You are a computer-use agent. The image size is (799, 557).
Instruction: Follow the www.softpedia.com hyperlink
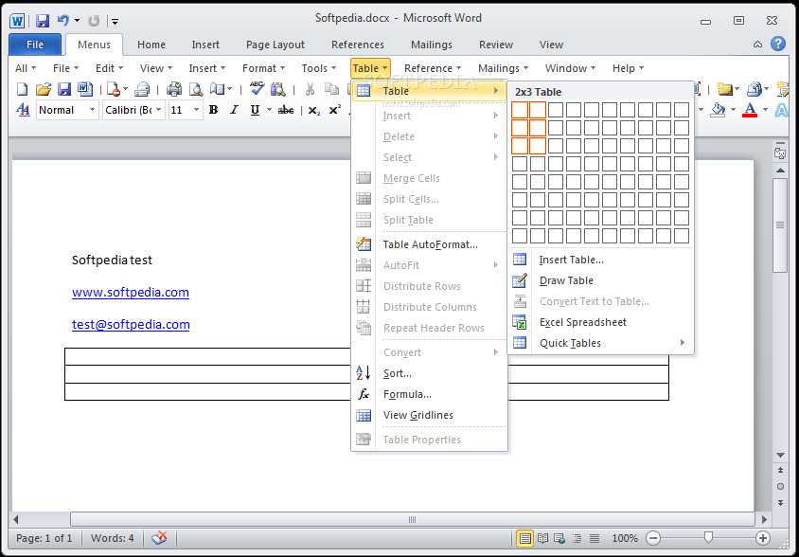pyautogui.click(x=131, y=293)
